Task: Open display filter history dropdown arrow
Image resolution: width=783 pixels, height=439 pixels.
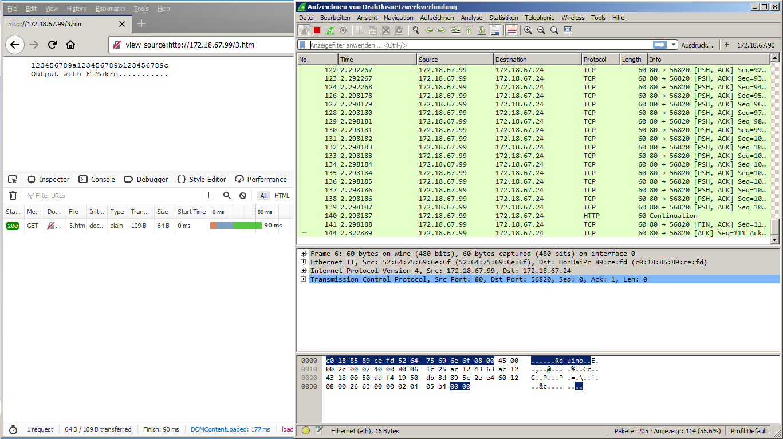Action: (x=674, y=45)
